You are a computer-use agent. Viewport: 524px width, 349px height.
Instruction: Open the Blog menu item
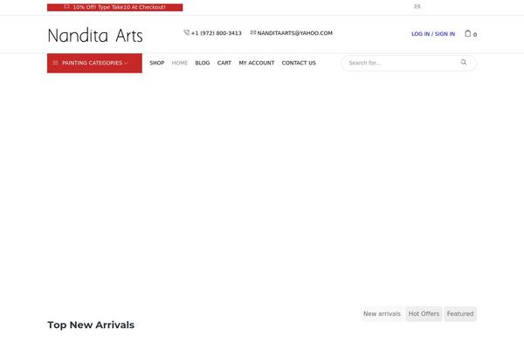pyautogui.click(x=203, y=63)
